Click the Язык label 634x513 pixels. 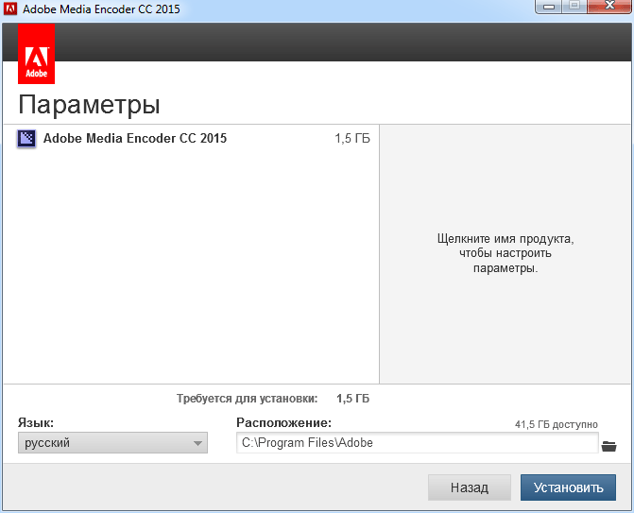36,423
